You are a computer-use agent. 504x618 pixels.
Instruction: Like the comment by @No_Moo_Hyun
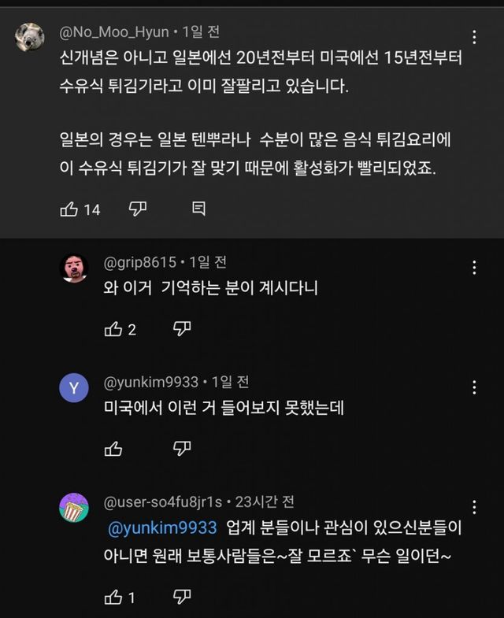point(68,209)
